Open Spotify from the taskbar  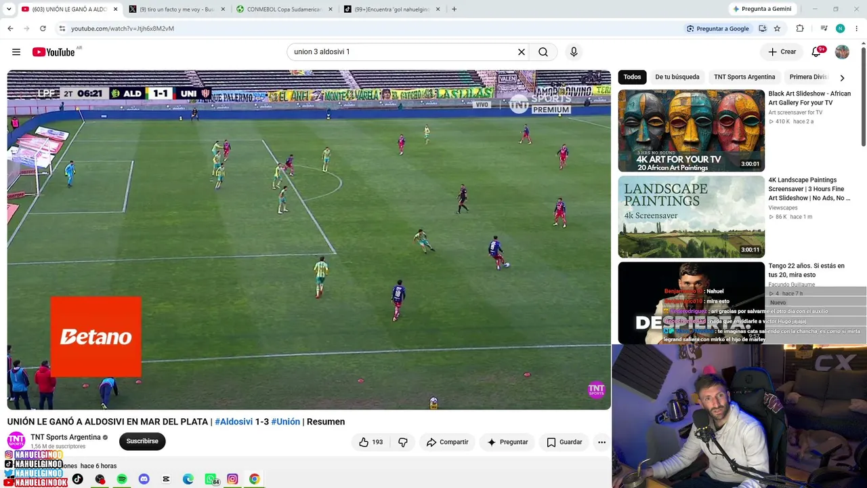pos(122,479)
